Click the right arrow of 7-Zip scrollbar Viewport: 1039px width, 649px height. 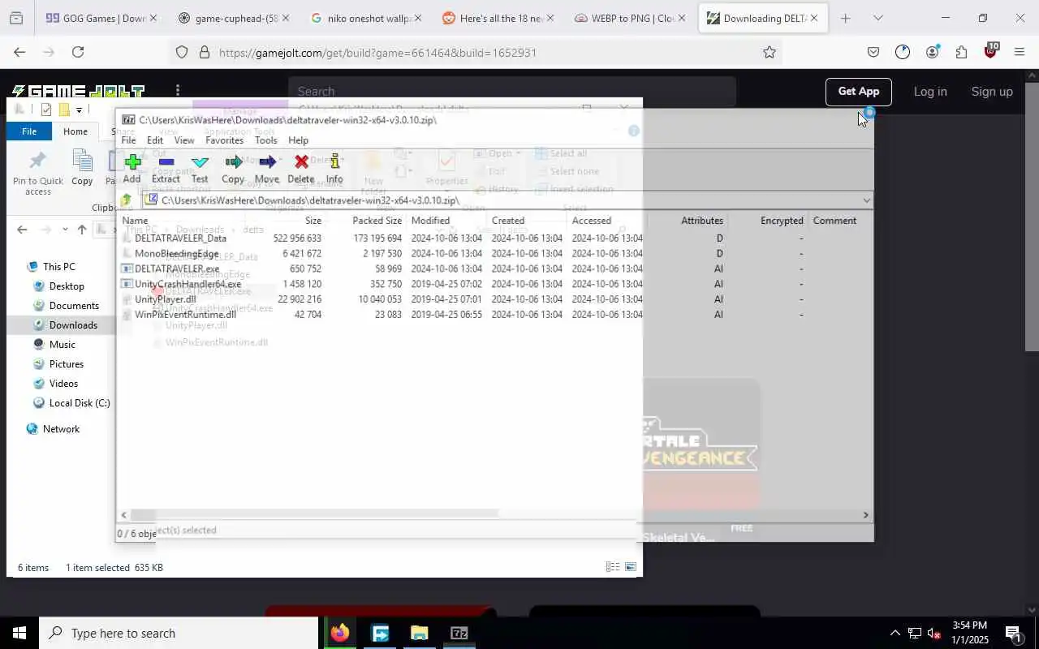(865, 514)
